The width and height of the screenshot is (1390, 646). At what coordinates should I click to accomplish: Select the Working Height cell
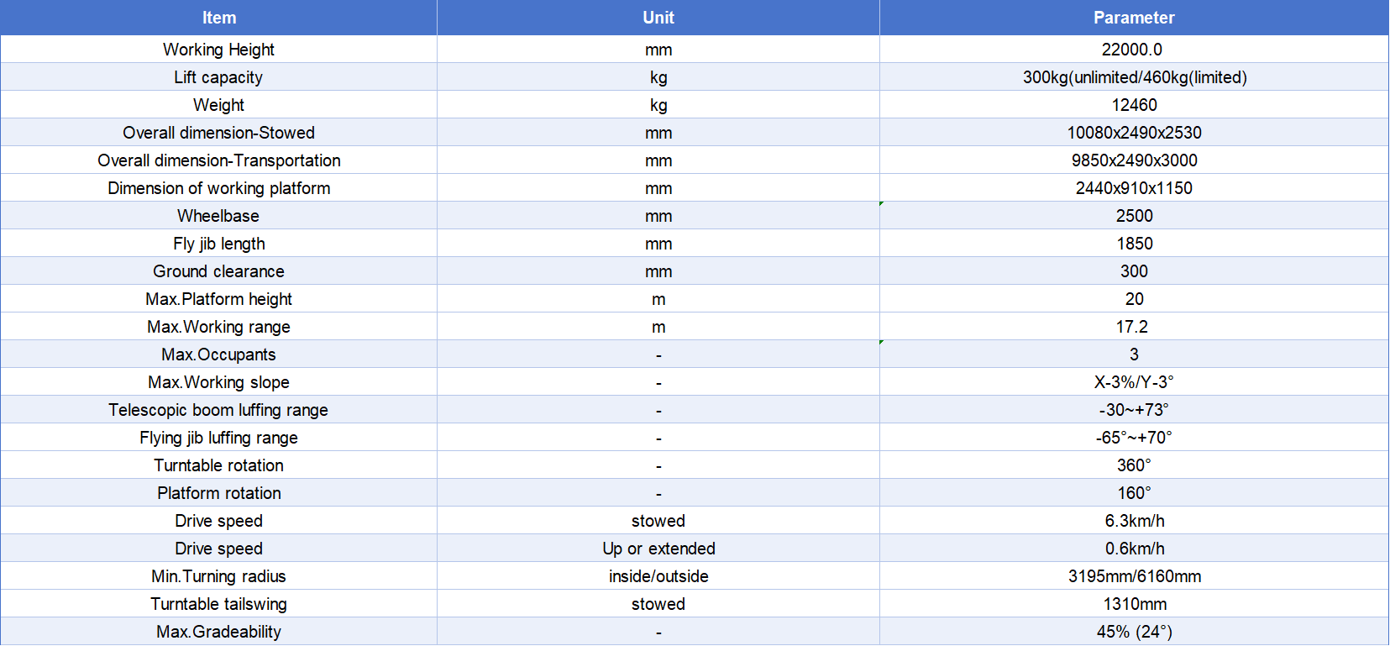(x=218, y=50)
